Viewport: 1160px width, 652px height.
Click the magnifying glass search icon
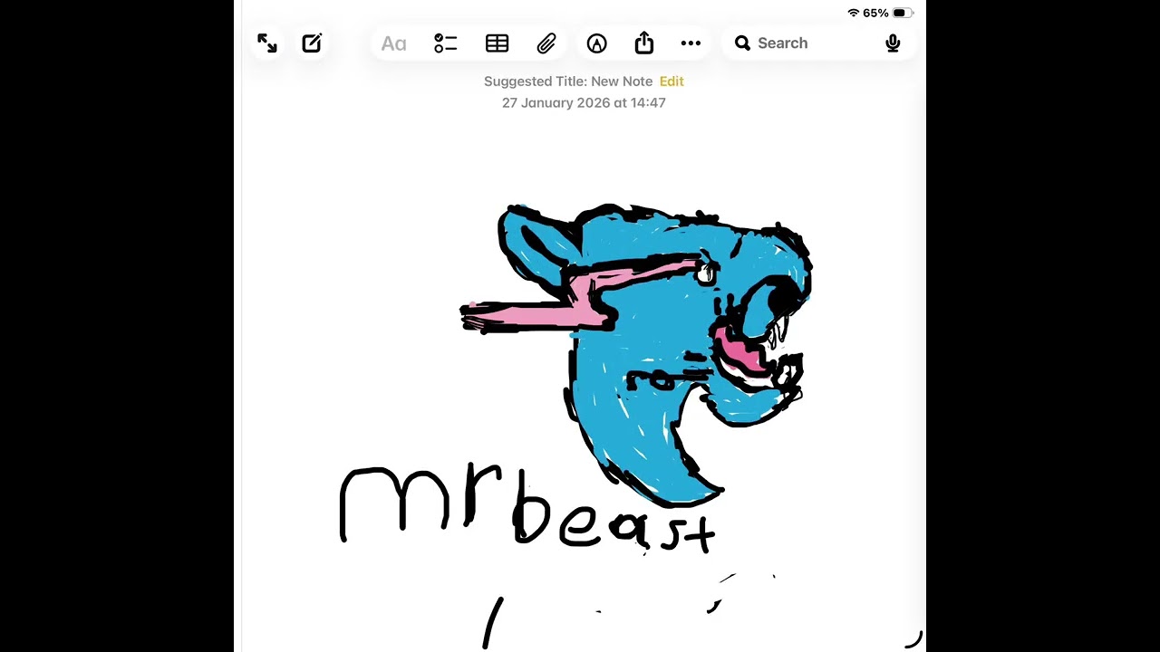coord(742,43)
